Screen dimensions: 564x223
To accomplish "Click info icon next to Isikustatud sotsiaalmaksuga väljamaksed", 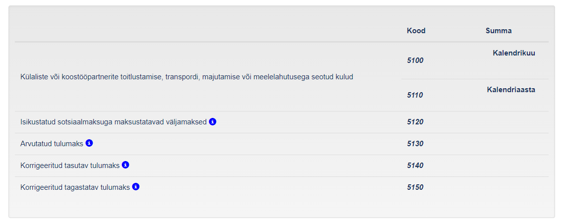I will (x=213, y=121).
